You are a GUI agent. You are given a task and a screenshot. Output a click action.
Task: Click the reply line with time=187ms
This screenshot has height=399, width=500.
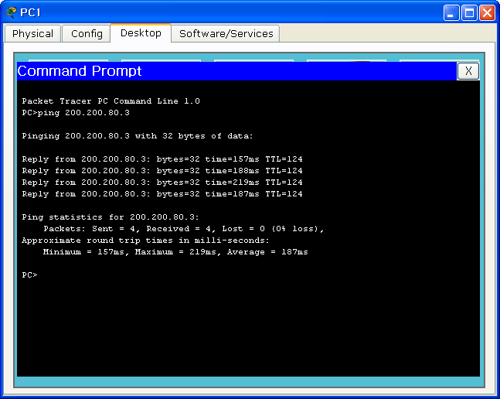(162, 194)
